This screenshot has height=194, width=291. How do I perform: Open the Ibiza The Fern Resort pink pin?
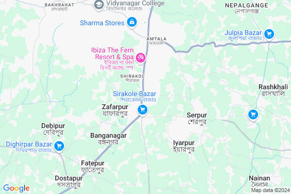141,58
